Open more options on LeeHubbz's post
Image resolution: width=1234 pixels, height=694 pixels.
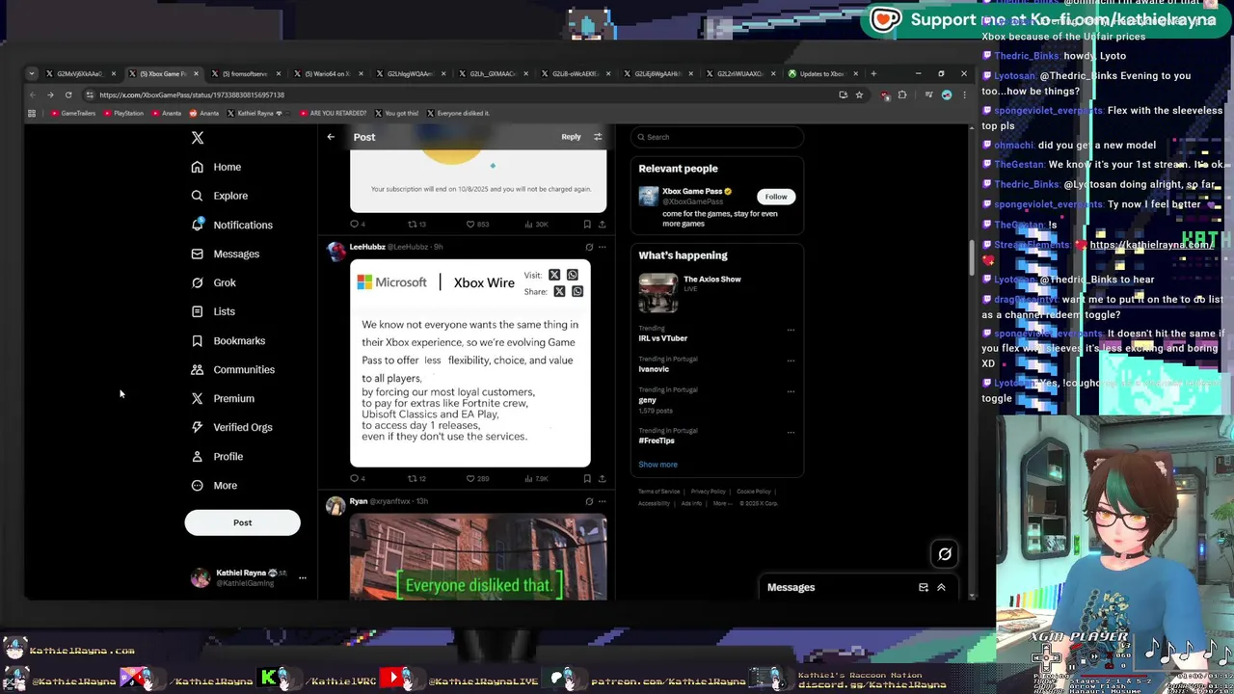pyautogui.click(x=602, y=247)
